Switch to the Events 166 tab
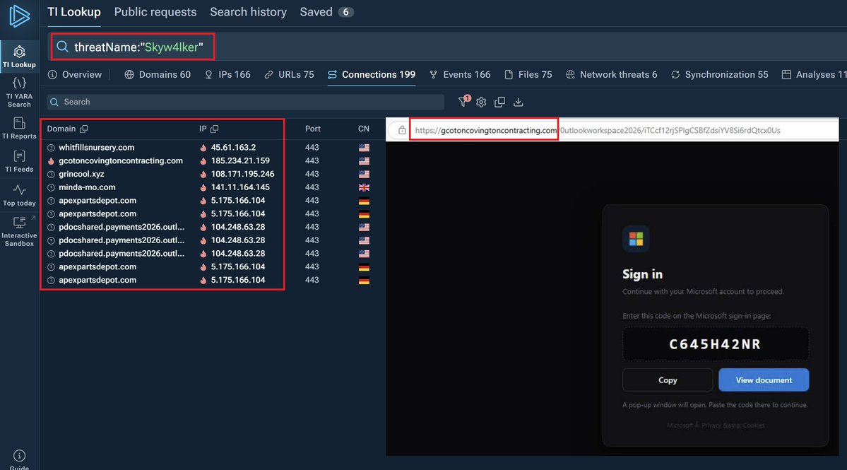Image resolution: width=847 pixels, height=470 pixels. (460, 74)
